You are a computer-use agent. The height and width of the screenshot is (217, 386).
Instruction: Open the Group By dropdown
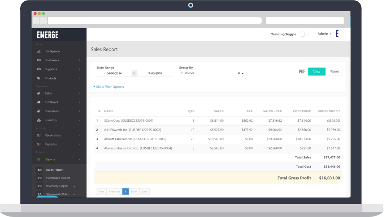tap(243, 73)
